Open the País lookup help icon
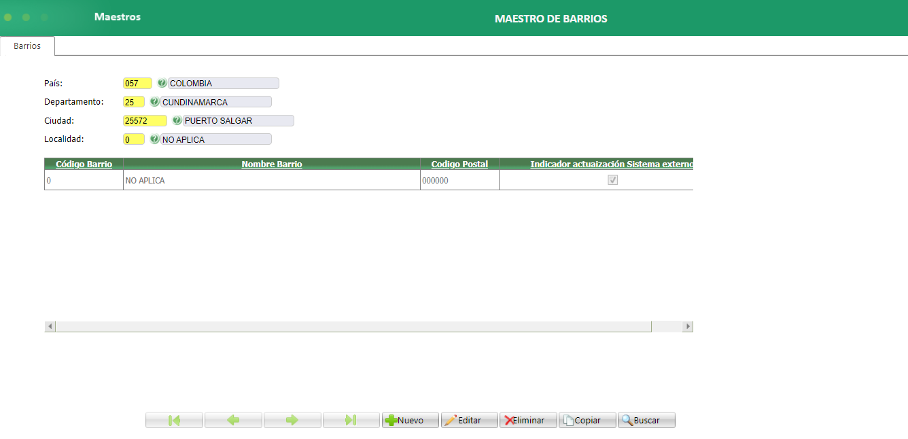The width and height of the screenshot is (908, 439). (162, 84)
